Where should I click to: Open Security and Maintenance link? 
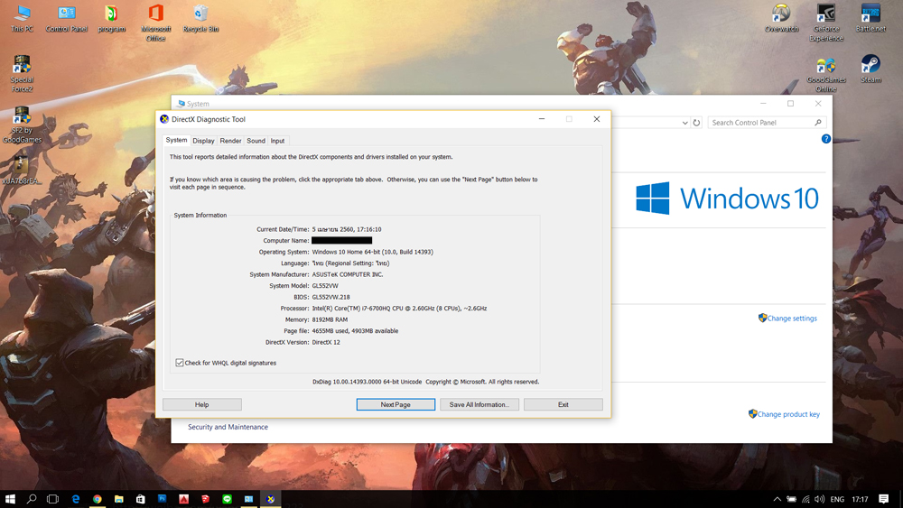pos(228,427)
